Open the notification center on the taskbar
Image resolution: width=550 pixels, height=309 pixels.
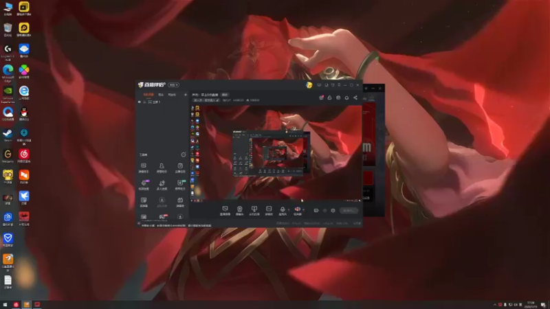(x=543, y=305)
